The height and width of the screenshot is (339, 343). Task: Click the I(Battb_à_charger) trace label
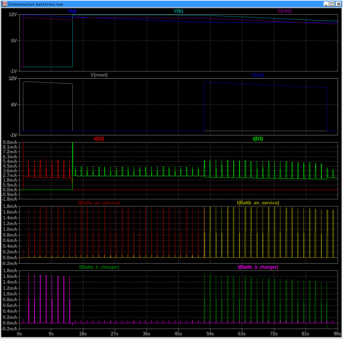pos(258,267)
